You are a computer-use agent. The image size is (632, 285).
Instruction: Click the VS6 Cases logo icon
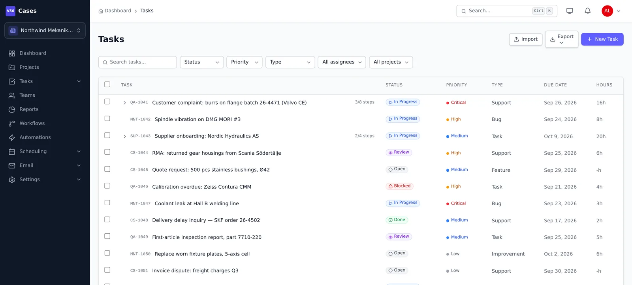pyautogui.click(x=11, y=11)
